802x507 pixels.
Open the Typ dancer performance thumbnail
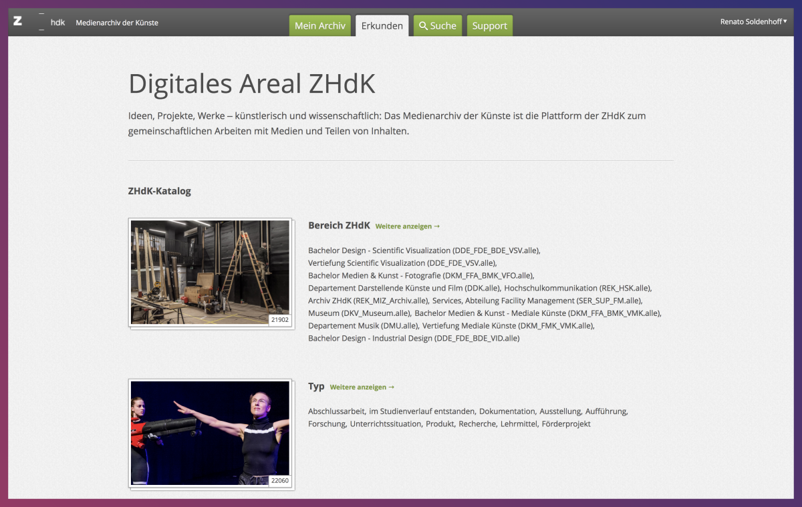pyautogui.click(x=210, y=432)
